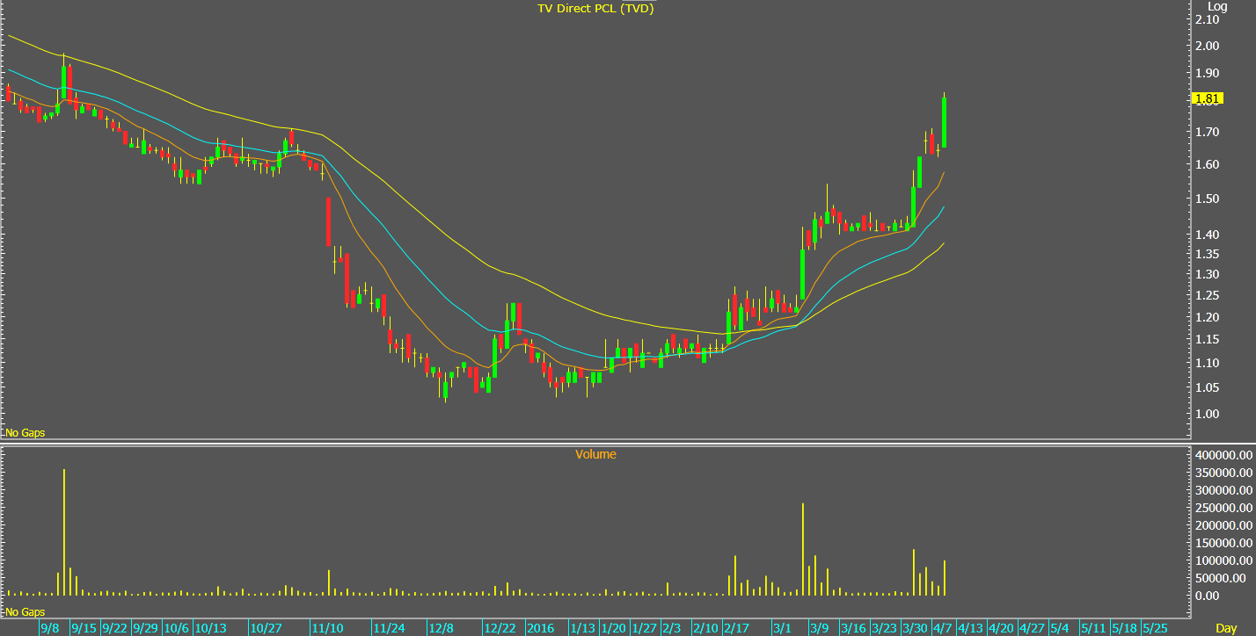
Task: Select the 4/20 date on time axis
Action: click(x=1001, y=628)
